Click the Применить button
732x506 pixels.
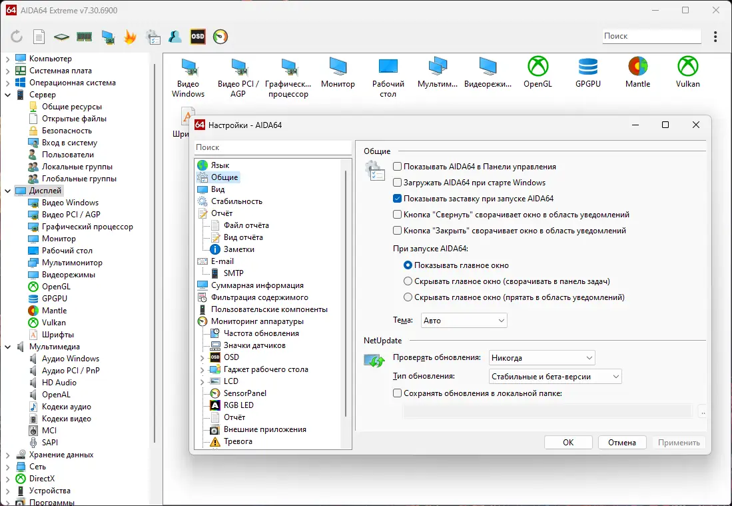pyautogui.click(x=679, y=443)
